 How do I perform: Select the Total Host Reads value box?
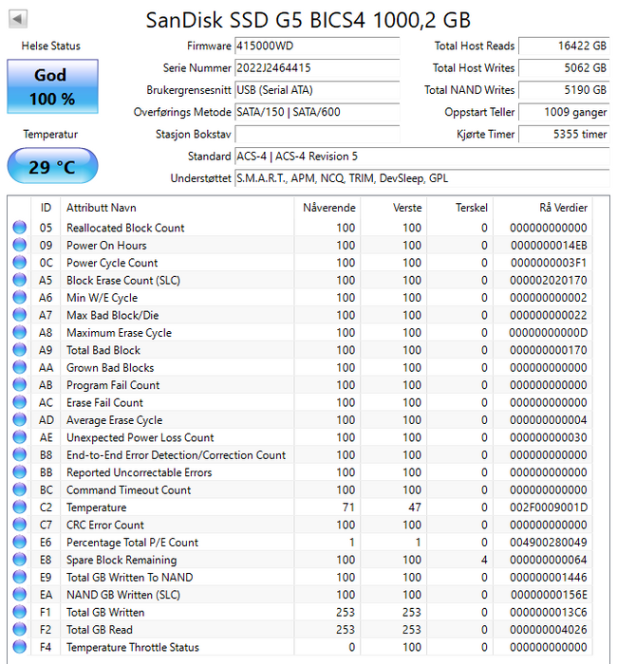[x=564, y=46]
